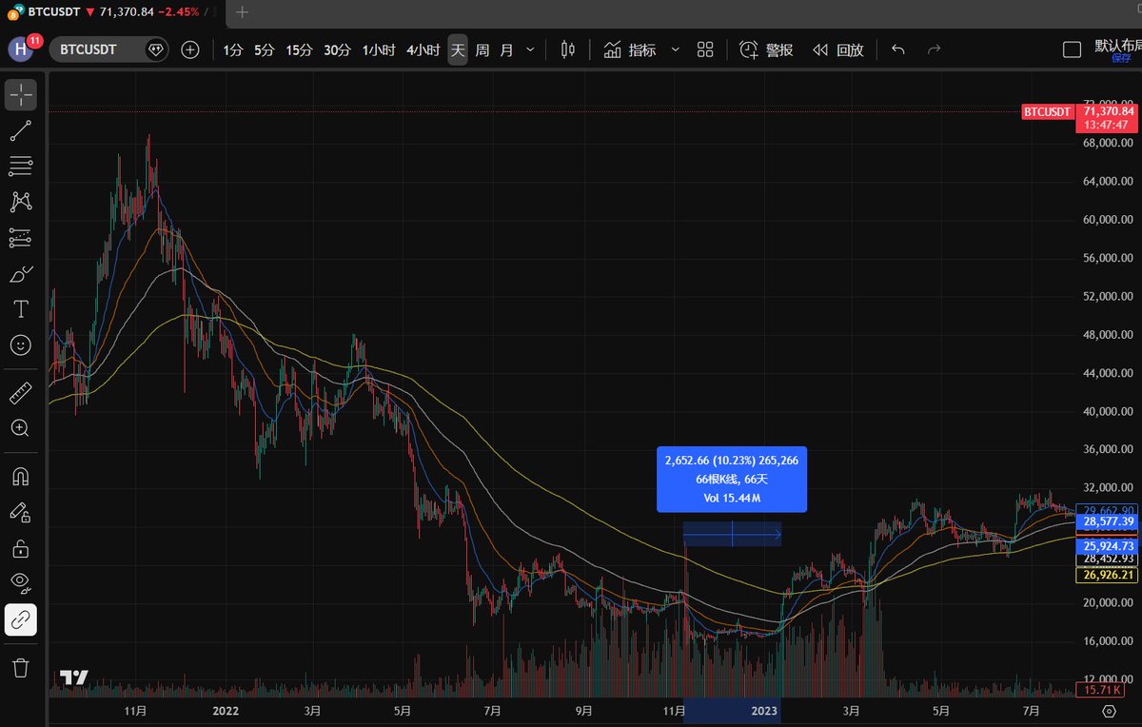Remove drawings with the trash icon
1142x727 pixels.
tap(21, 667)
